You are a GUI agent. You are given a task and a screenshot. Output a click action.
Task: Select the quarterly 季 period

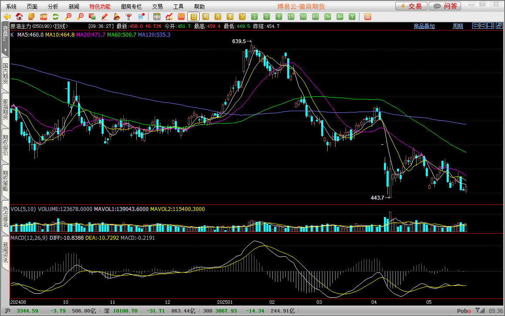[x=230, y=17]
